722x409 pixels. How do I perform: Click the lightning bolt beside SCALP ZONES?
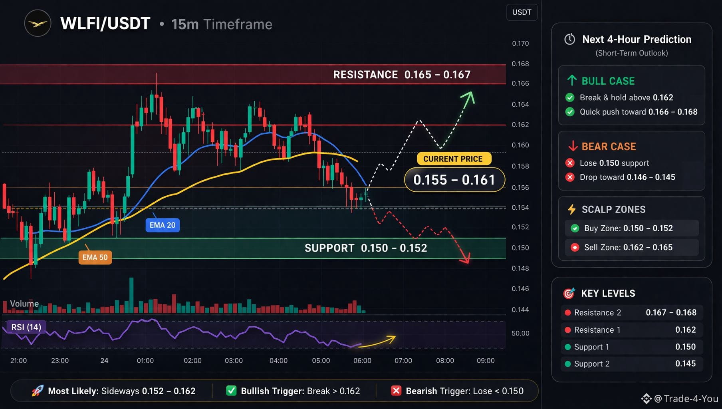tap(572, 209)
